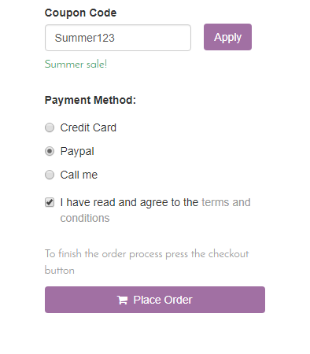Click the cart icon on Place Order

(x=122, y=300)
